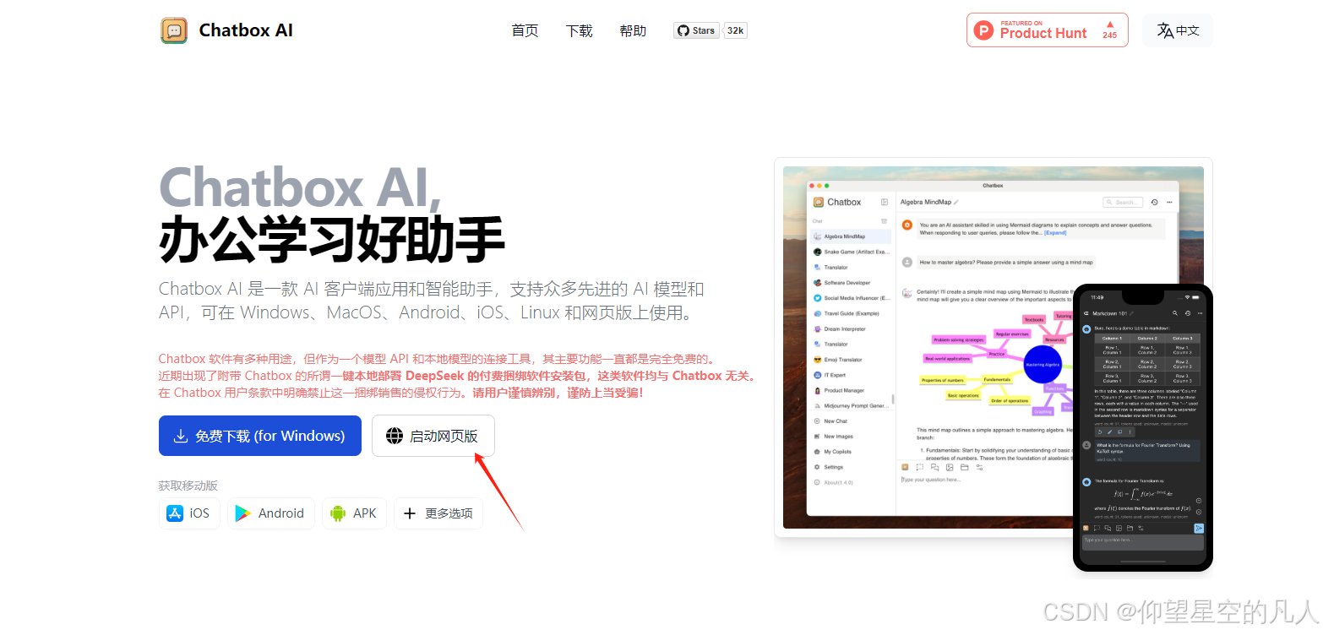
Task: Click the GitHub Stars button
Action: [696, 30]
